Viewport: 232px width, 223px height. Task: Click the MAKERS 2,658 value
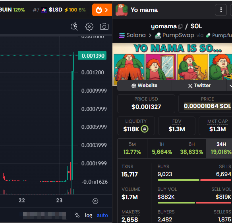point(130,220)
